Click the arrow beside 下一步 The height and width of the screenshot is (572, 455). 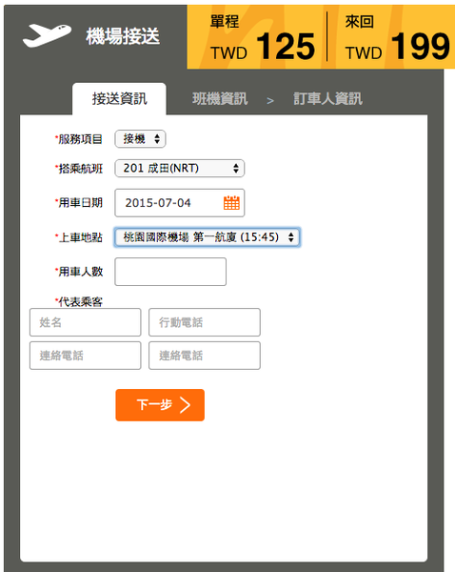pos(186,405)
